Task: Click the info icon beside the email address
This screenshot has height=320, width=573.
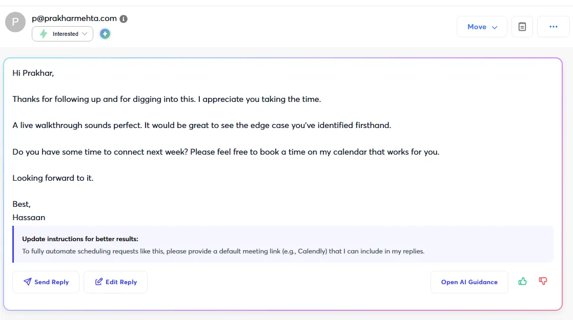Action: (x=124, y=19)
